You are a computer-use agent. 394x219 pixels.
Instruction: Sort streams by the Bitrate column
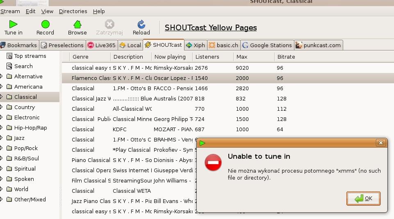[334, 57]
